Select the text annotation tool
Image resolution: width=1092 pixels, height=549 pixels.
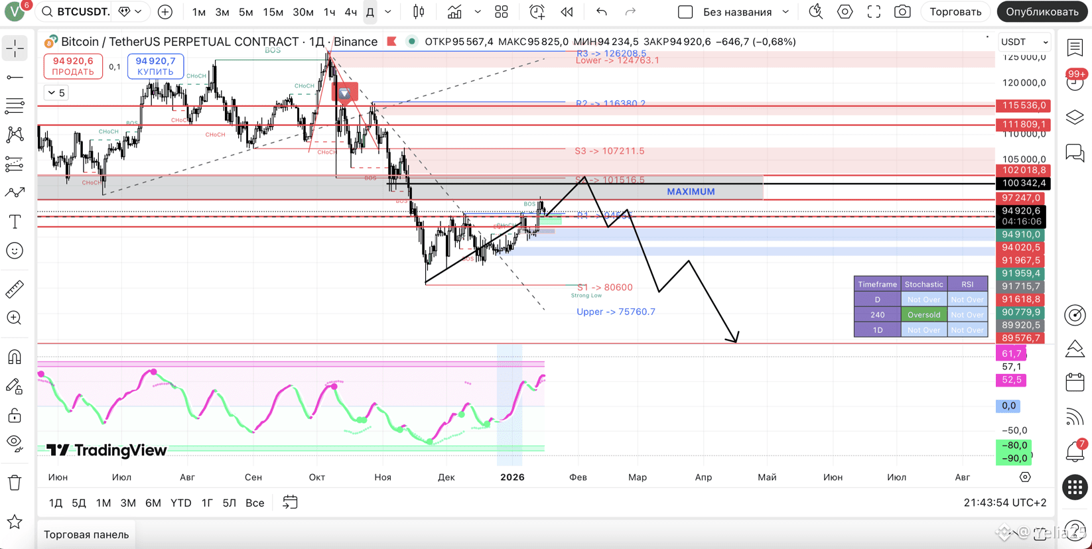point(15,221)
